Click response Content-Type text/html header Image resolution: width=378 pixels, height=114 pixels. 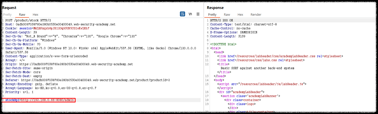243,24
